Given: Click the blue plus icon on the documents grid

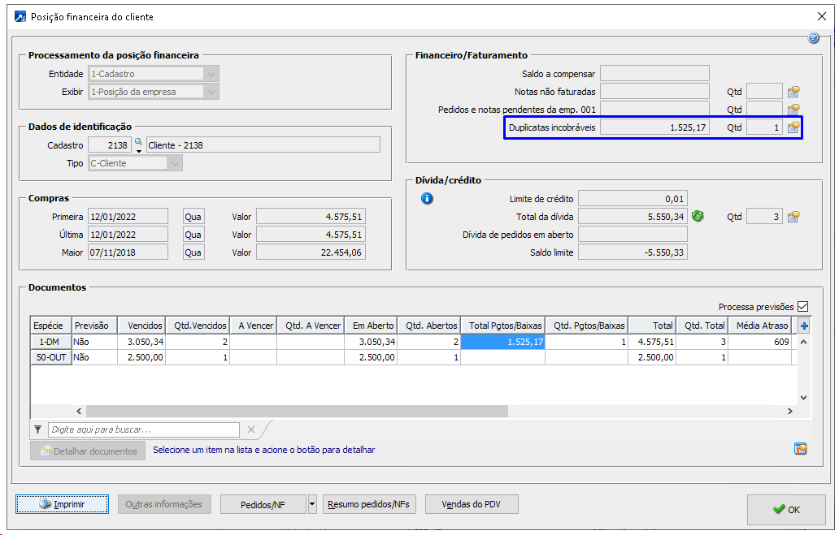Looking at the screenshot, I should point(805,326).
